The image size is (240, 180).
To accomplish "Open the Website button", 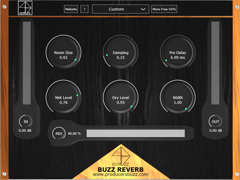I will [71, 9].
